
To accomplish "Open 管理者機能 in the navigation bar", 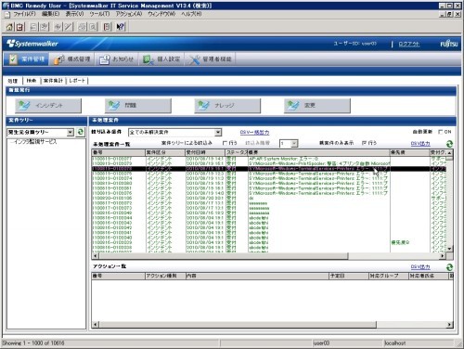I will (211, 59).
